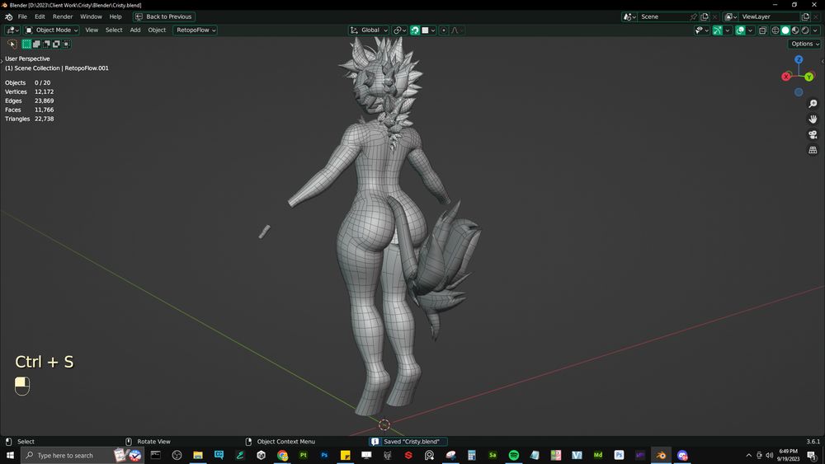Switch to wireframe viewport shading
Image resolution: width=825 pixels, height=464 pixels.
(x=775, y=30)
